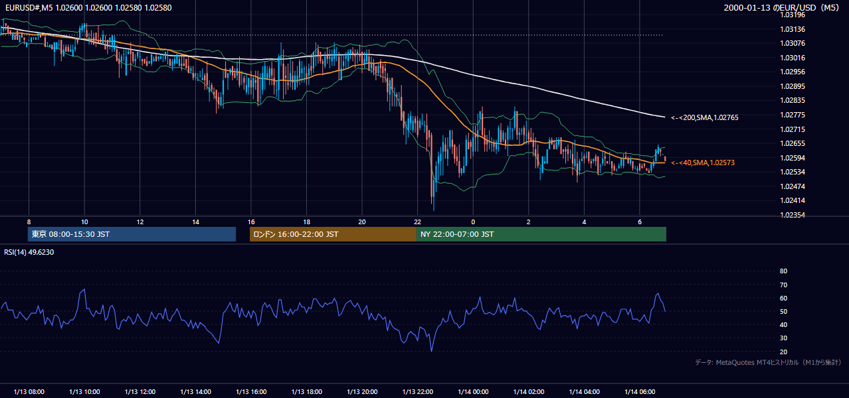Click RSI scale level 80
Image resolution: width=849 pixels, height=398 pixels.
point(783,271)
